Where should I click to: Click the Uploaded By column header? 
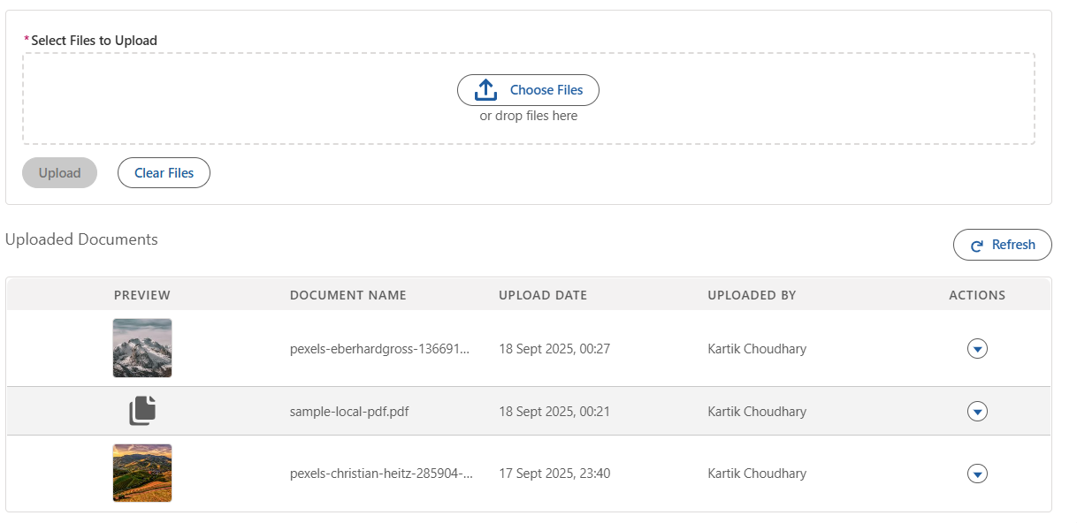coord(752,295)
